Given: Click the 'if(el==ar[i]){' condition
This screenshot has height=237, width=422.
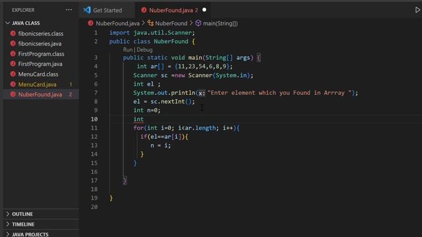Looking at the screenshot, I should pos(164,137).
